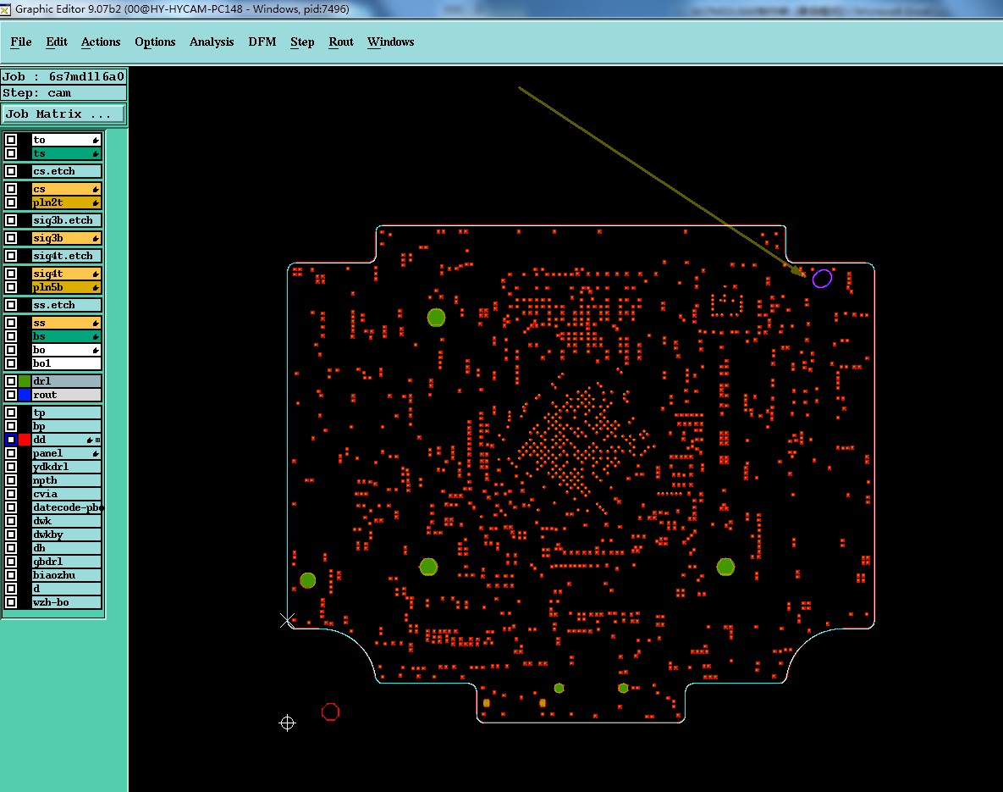The image size is (1003, 792).
Task: Select the 'gbdrl' layer name
Action: 48,562
